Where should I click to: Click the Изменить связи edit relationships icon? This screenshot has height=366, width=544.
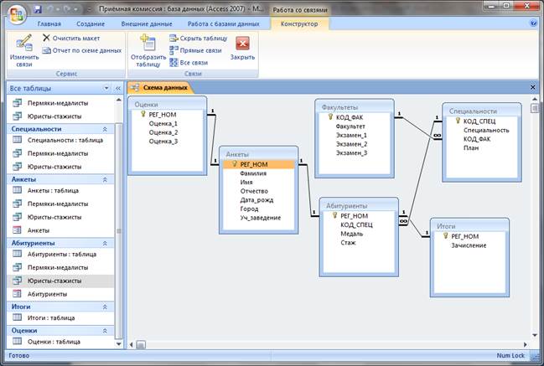click(24, 51)
